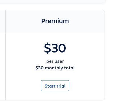
Task: Click the word 'total' in the total line
Action: pyautogui.click(x=69, y=68)
